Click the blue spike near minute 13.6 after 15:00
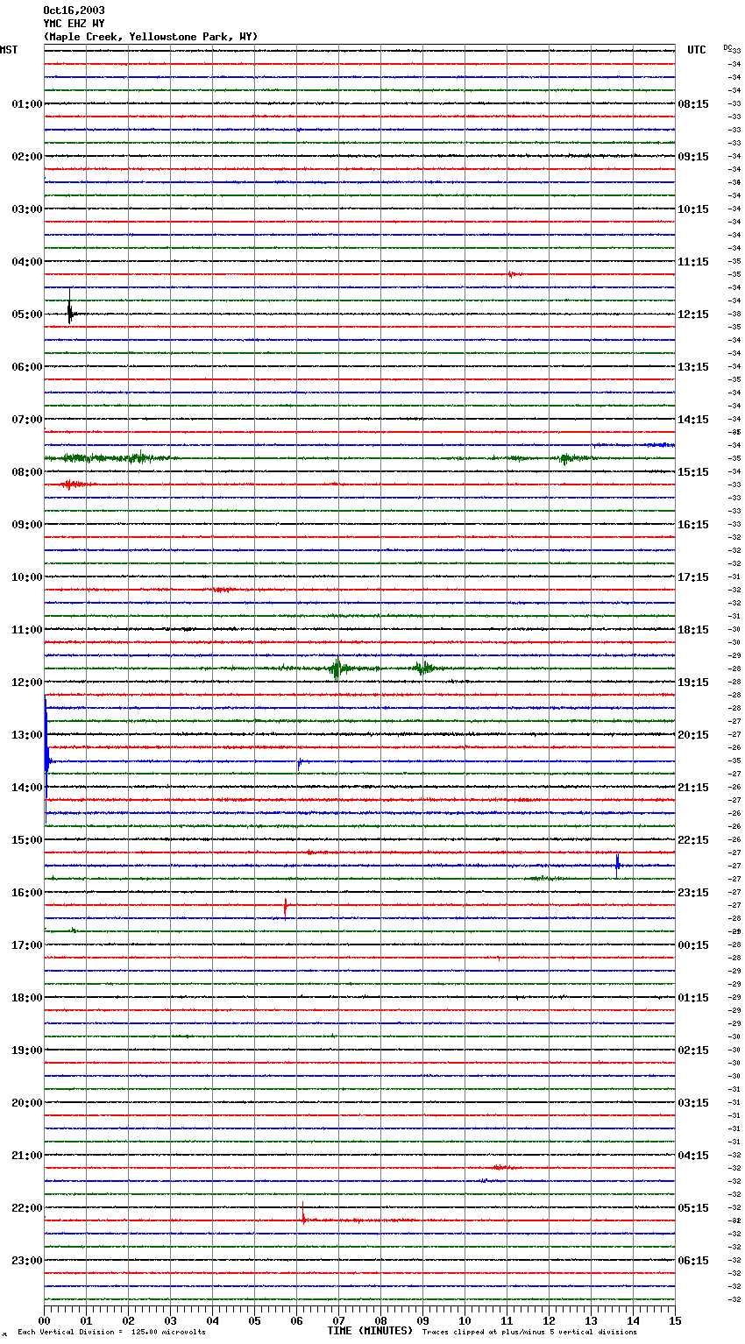The width and height of the screenshot is (745, 1344). 617,866
